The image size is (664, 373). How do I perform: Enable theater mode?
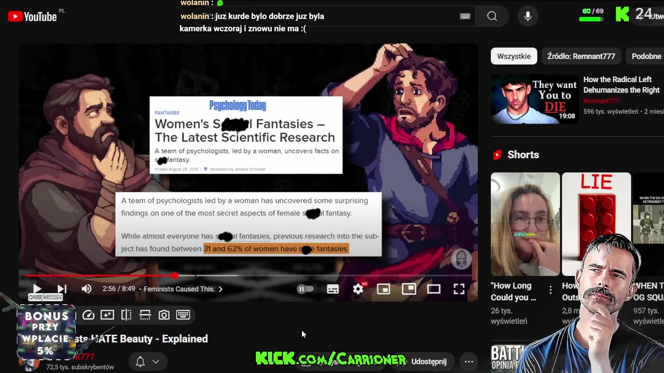pos(434,289)
